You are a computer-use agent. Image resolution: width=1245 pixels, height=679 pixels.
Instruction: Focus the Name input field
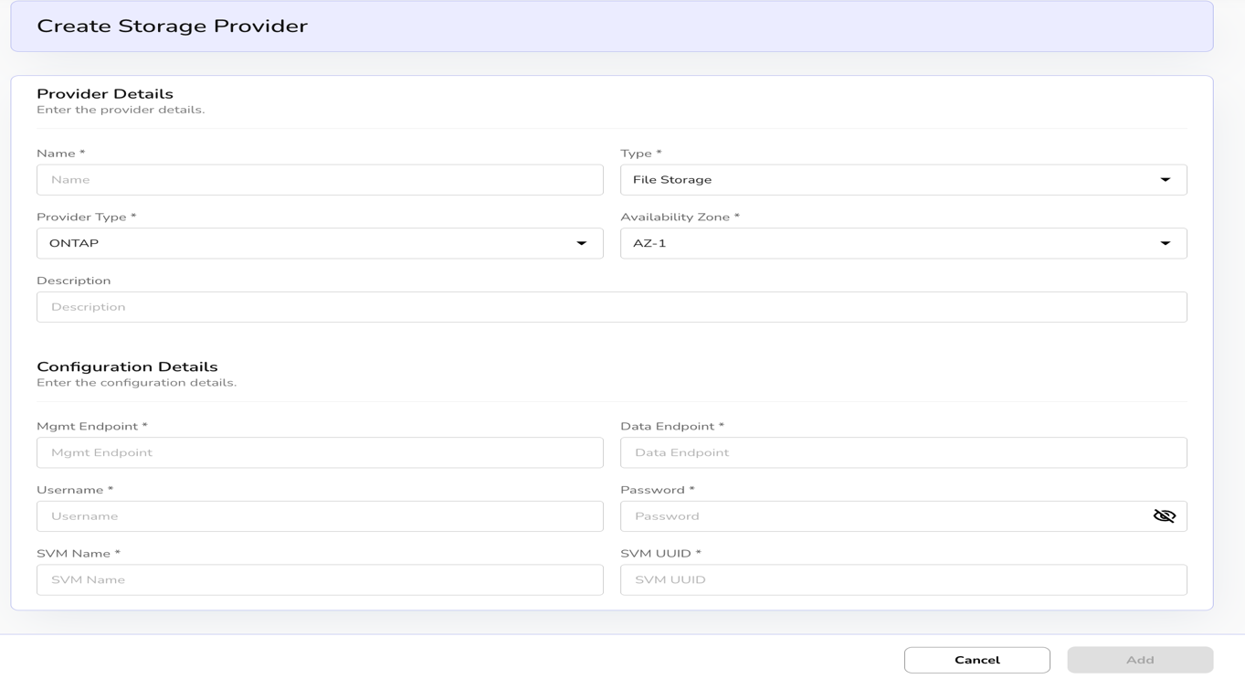[320, 180]
